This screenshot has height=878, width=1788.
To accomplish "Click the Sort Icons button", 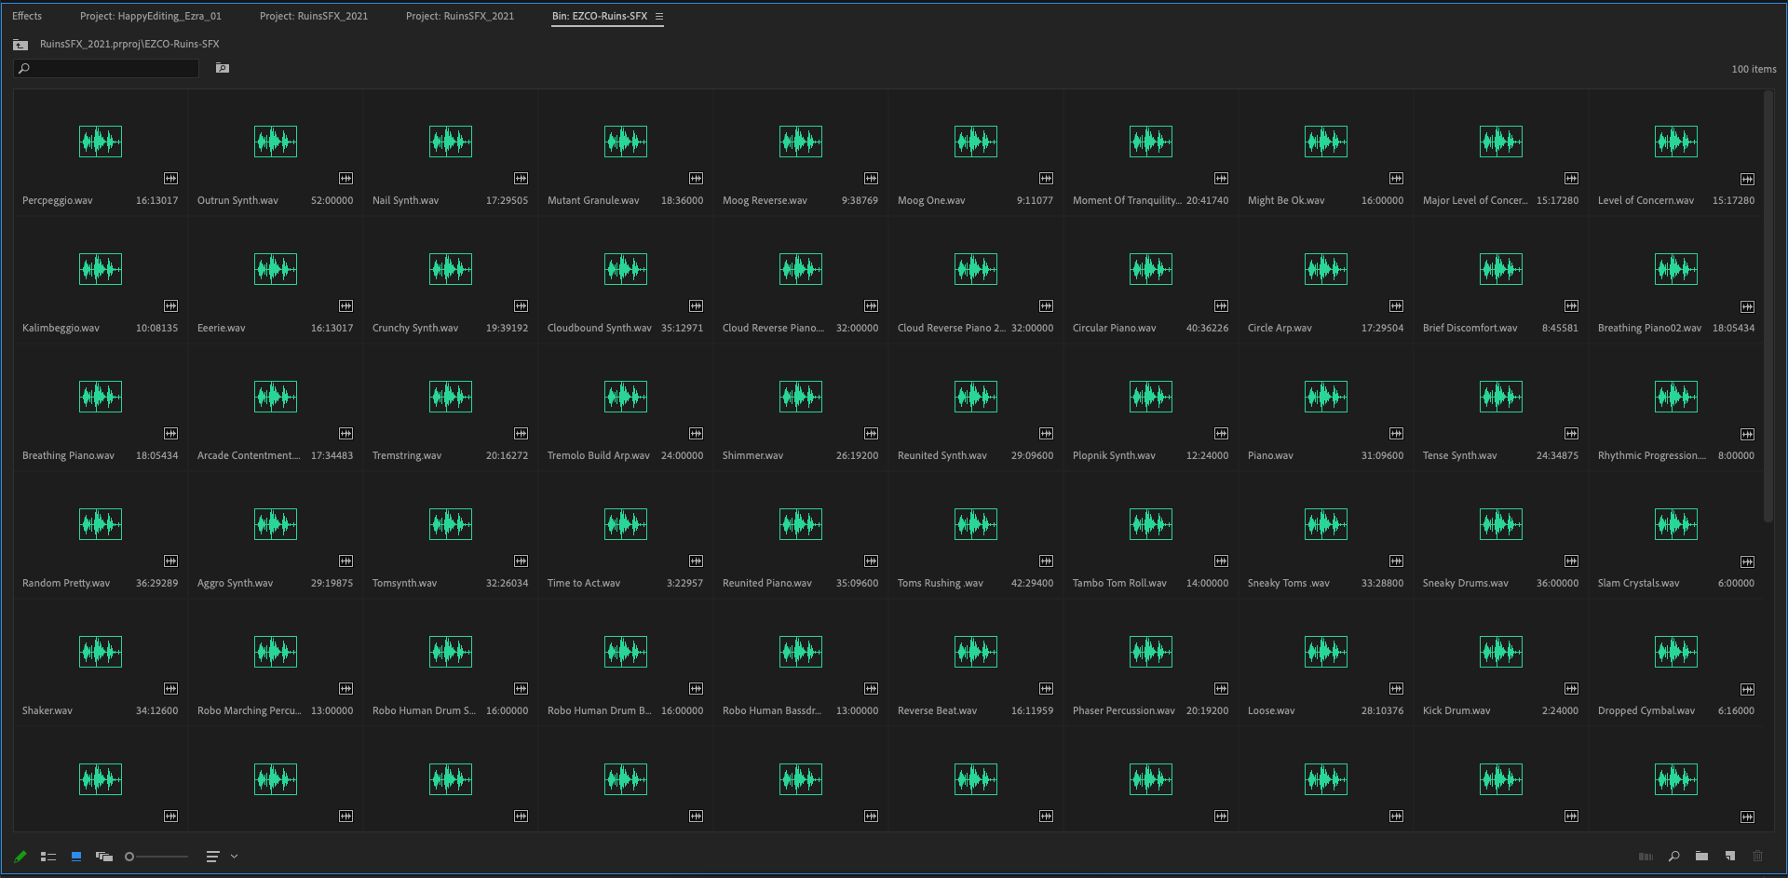I will [212, 857].
